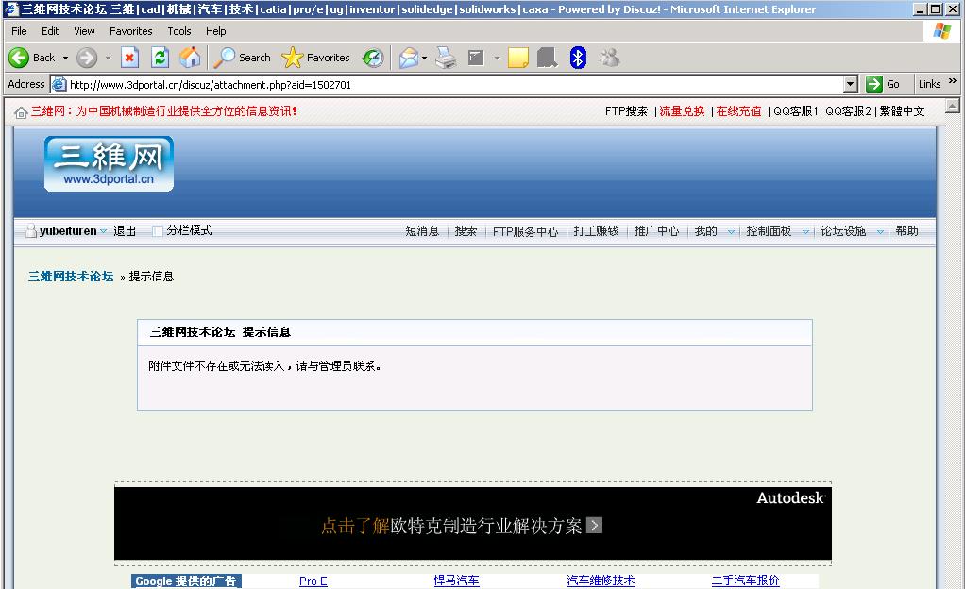Click the IE page icon in address bar
This screenshot has height=589, width=965.
(59, 84)
